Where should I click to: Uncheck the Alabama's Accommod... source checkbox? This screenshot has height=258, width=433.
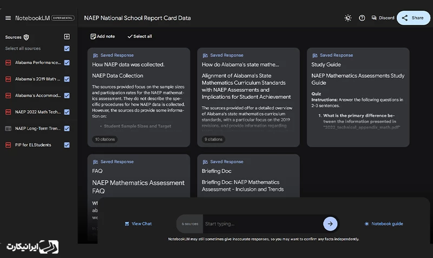coord(67,96)
